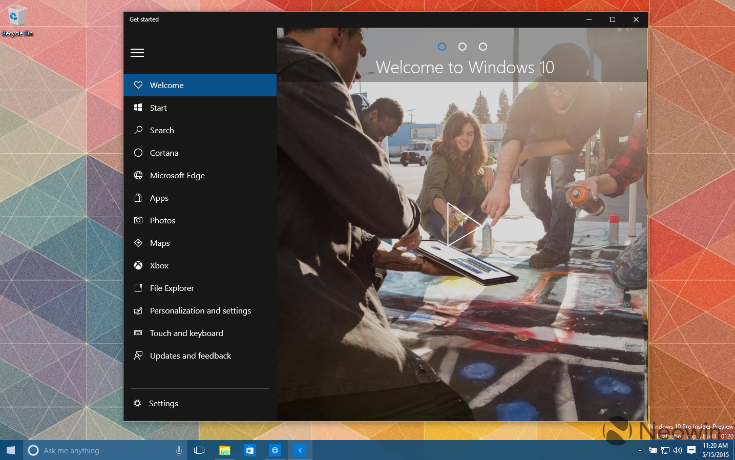Open the network tray icon
This screenshot has height=460, width=735.
(665, 450)
